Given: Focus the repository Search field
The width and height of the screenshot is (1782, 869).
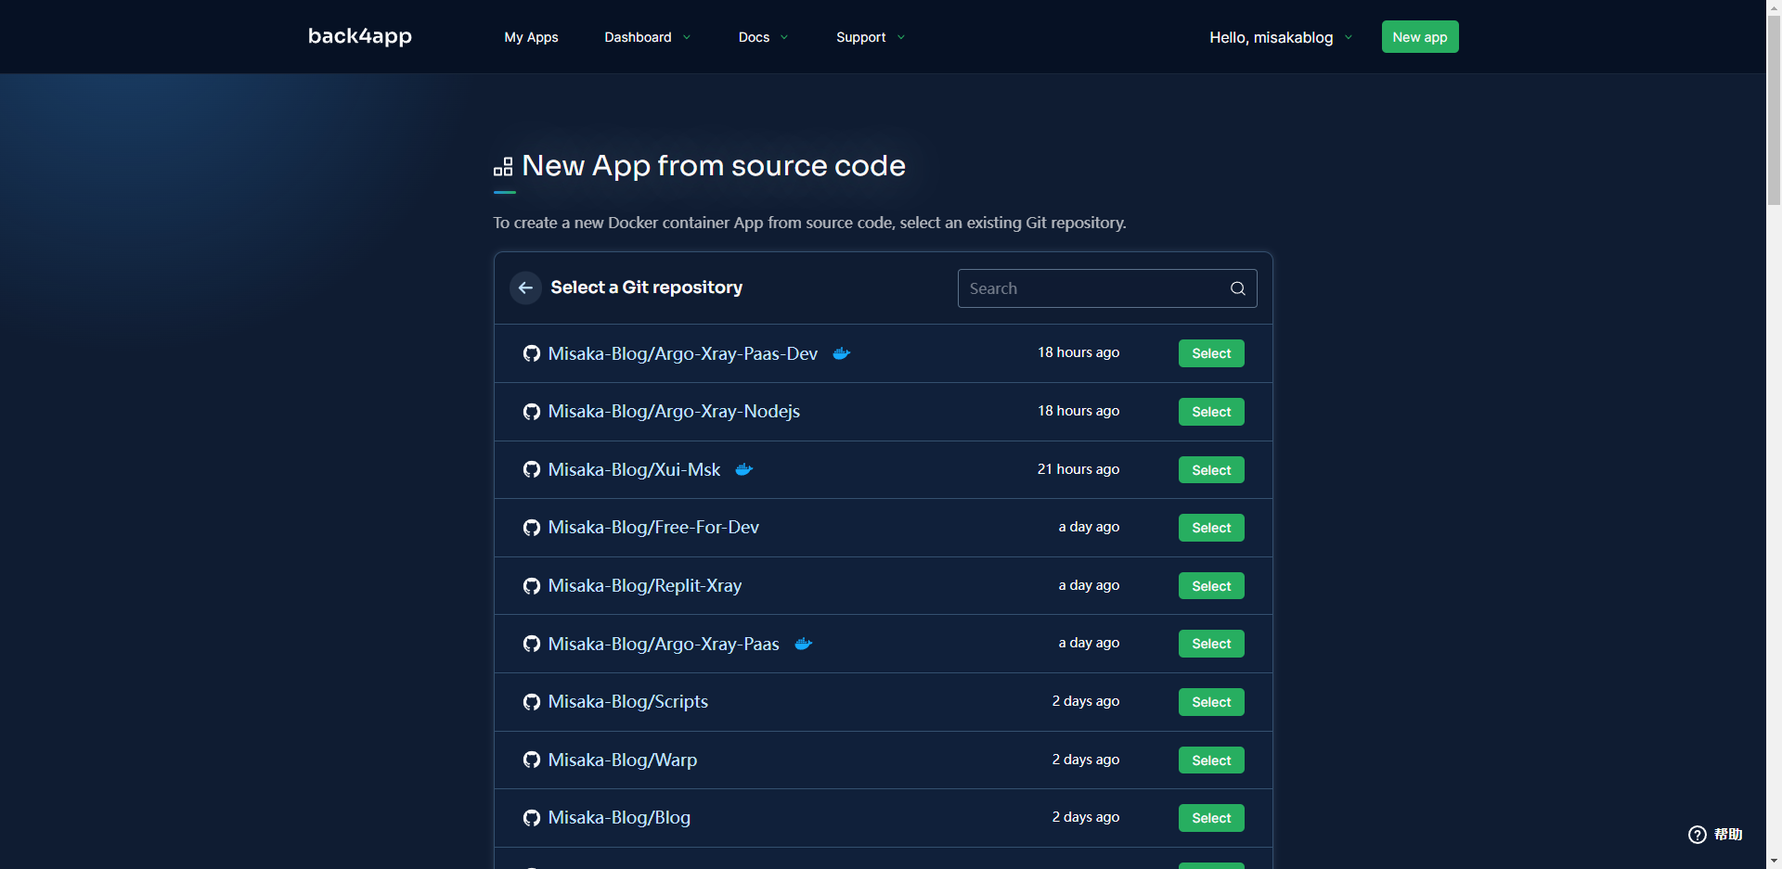Looking at the screenshot, I should coord(1107,288).
